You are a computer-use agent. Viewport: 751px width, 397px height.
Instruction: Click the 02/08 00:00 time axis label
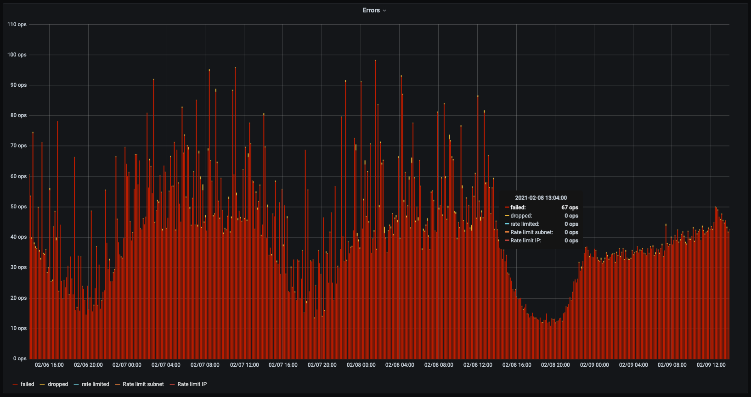pyautogui.click(x=361, y=365)
